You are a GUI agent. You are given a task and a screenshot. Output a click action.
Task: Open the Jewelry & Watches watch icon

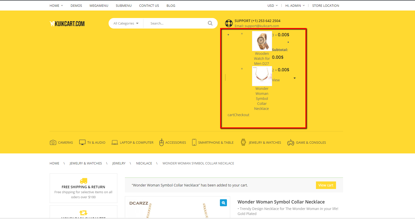[x=243, y=142]
